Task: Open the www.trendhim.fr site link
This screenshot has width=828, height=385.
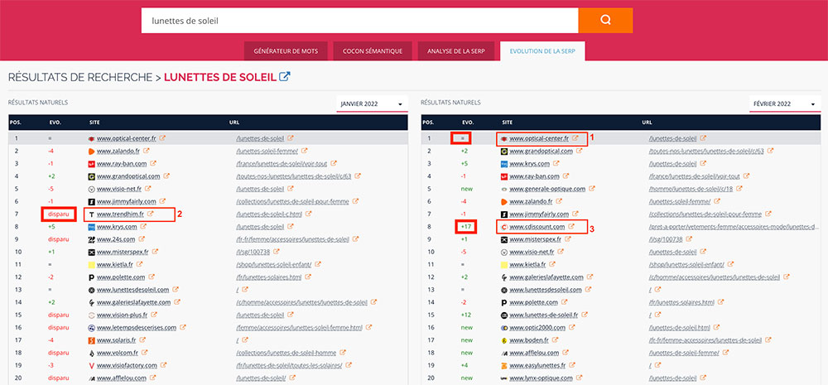Action: coord(120,214)
